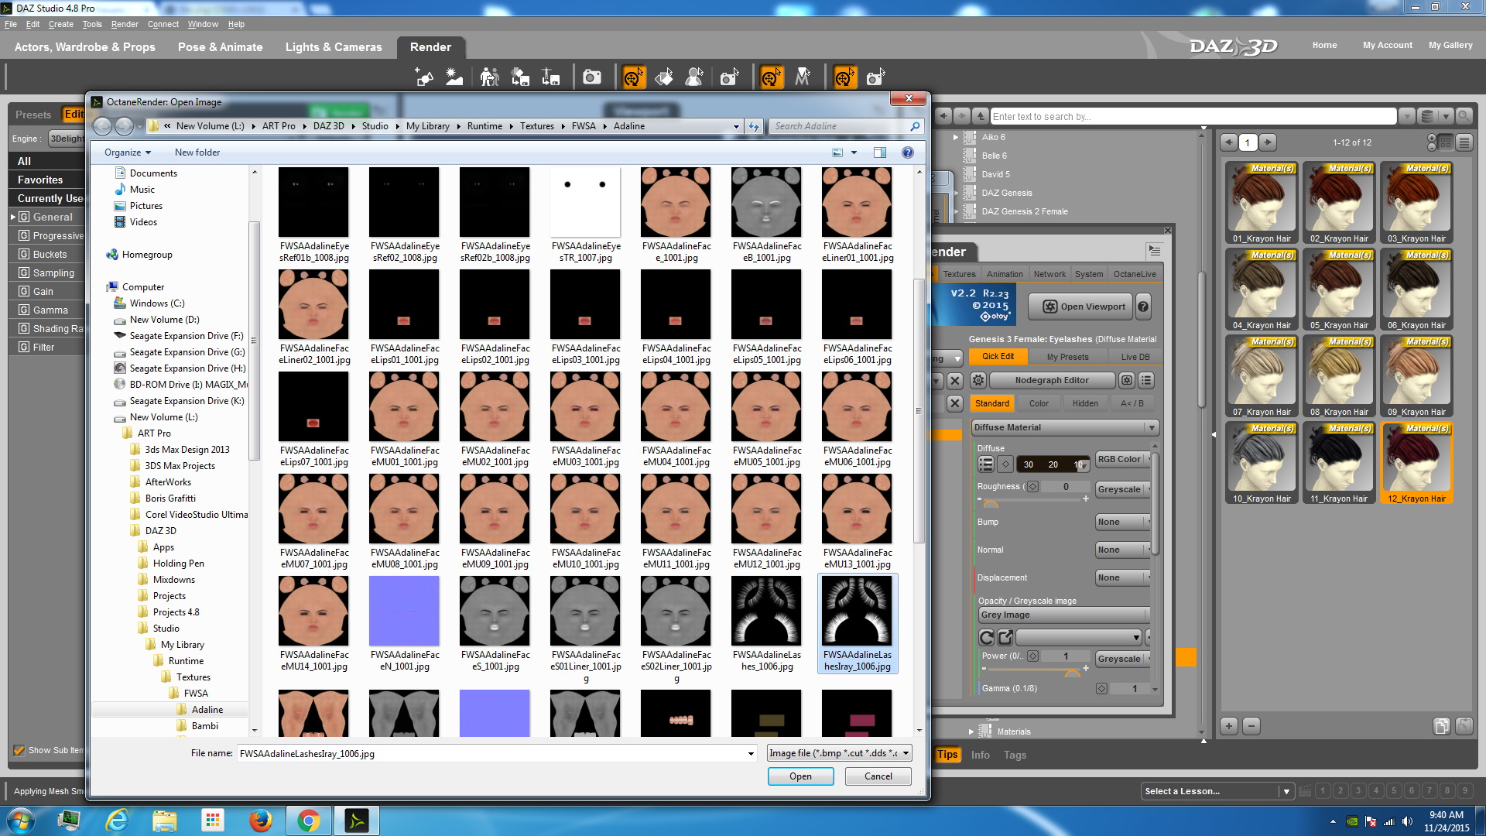Screen dimensions: 1486x836
Task: Switch to the Lights & Cameras tab
Action: pyautogui.click(x=334, y=47)
